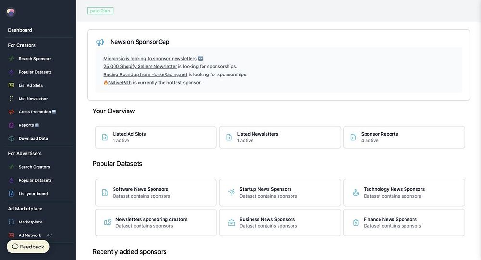This screenshot has height=260, width=481.
Task: Go to List Newsletter in sidebar
Action: coord(33,99)
